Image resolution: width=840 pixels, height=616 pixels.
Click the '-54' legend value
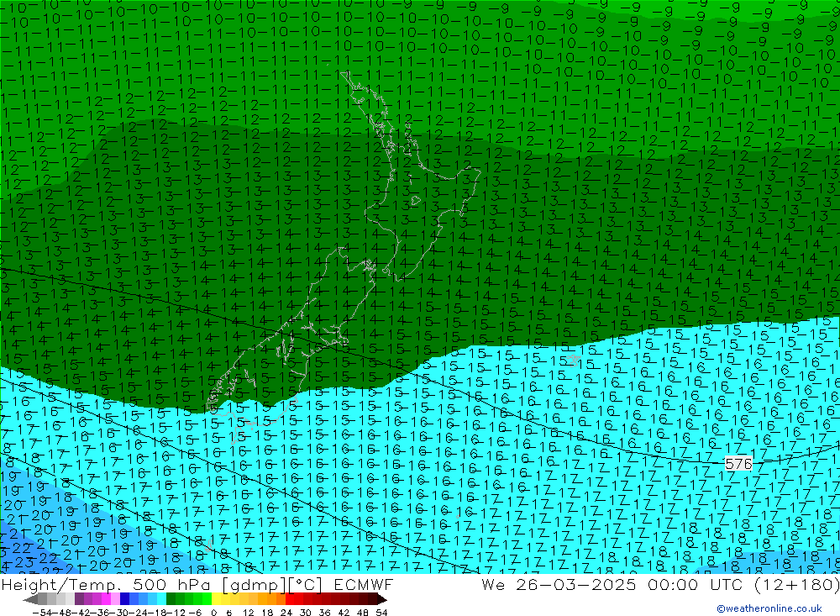[42, 613]
